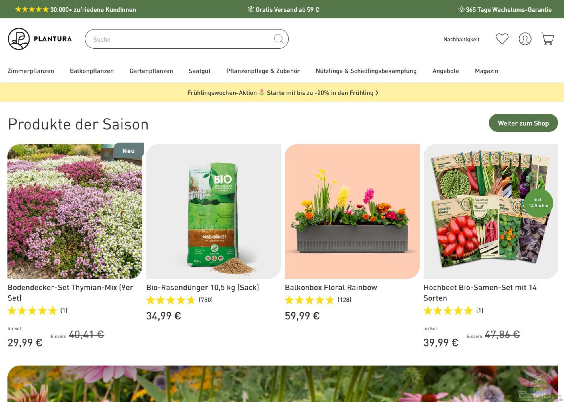This screenshot has height=402, width=564.
Task: Open the Zimmerpflanzen menu
Action: click(x=30, y=71)
